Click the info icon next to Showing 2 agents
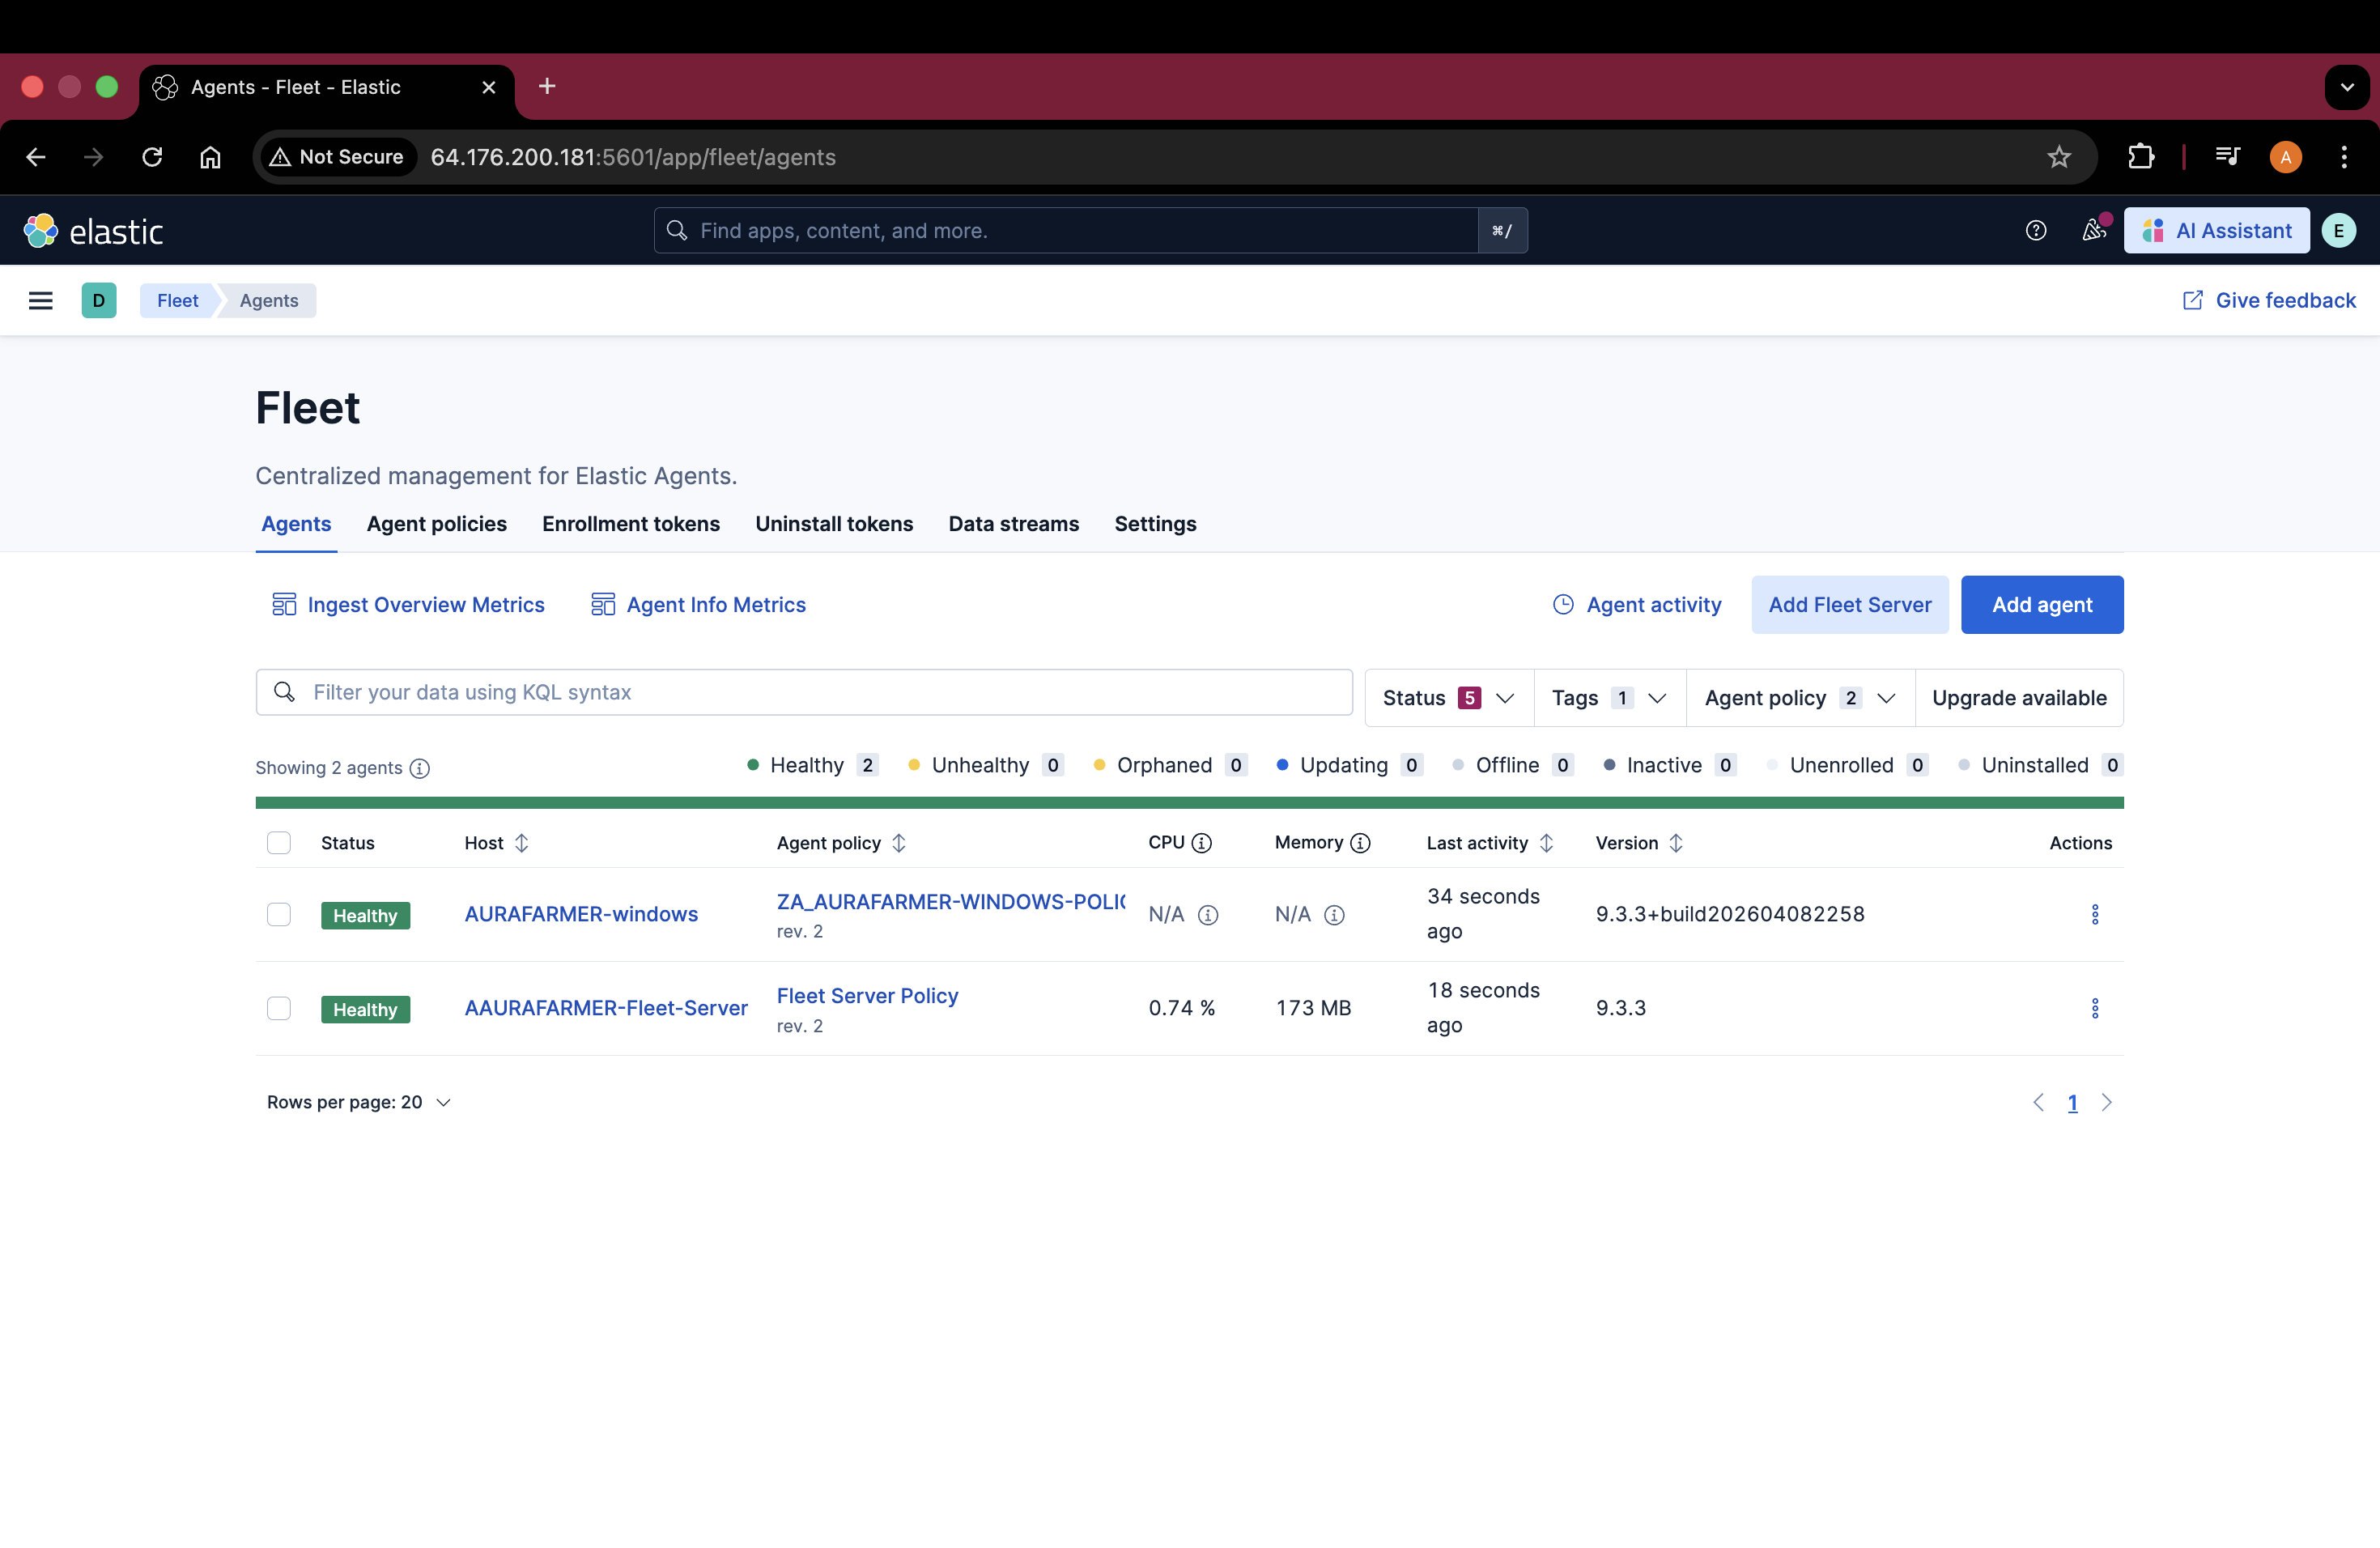Image resolution: width=2380 pixels, height=1548 pixels. pos(420,768)
